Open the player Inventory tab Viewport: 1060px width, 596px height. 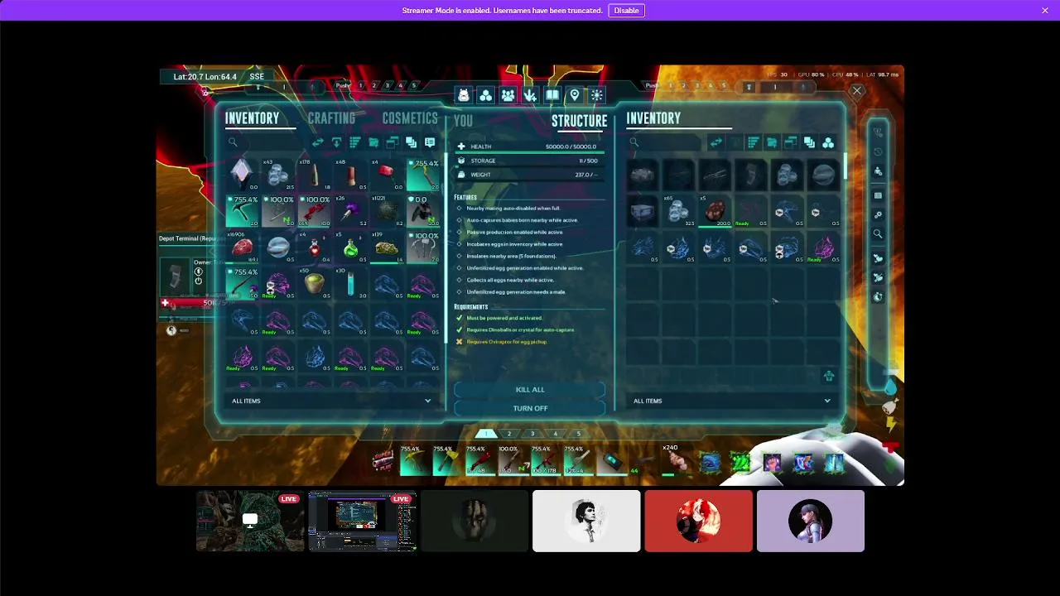(x=252, y=118)
